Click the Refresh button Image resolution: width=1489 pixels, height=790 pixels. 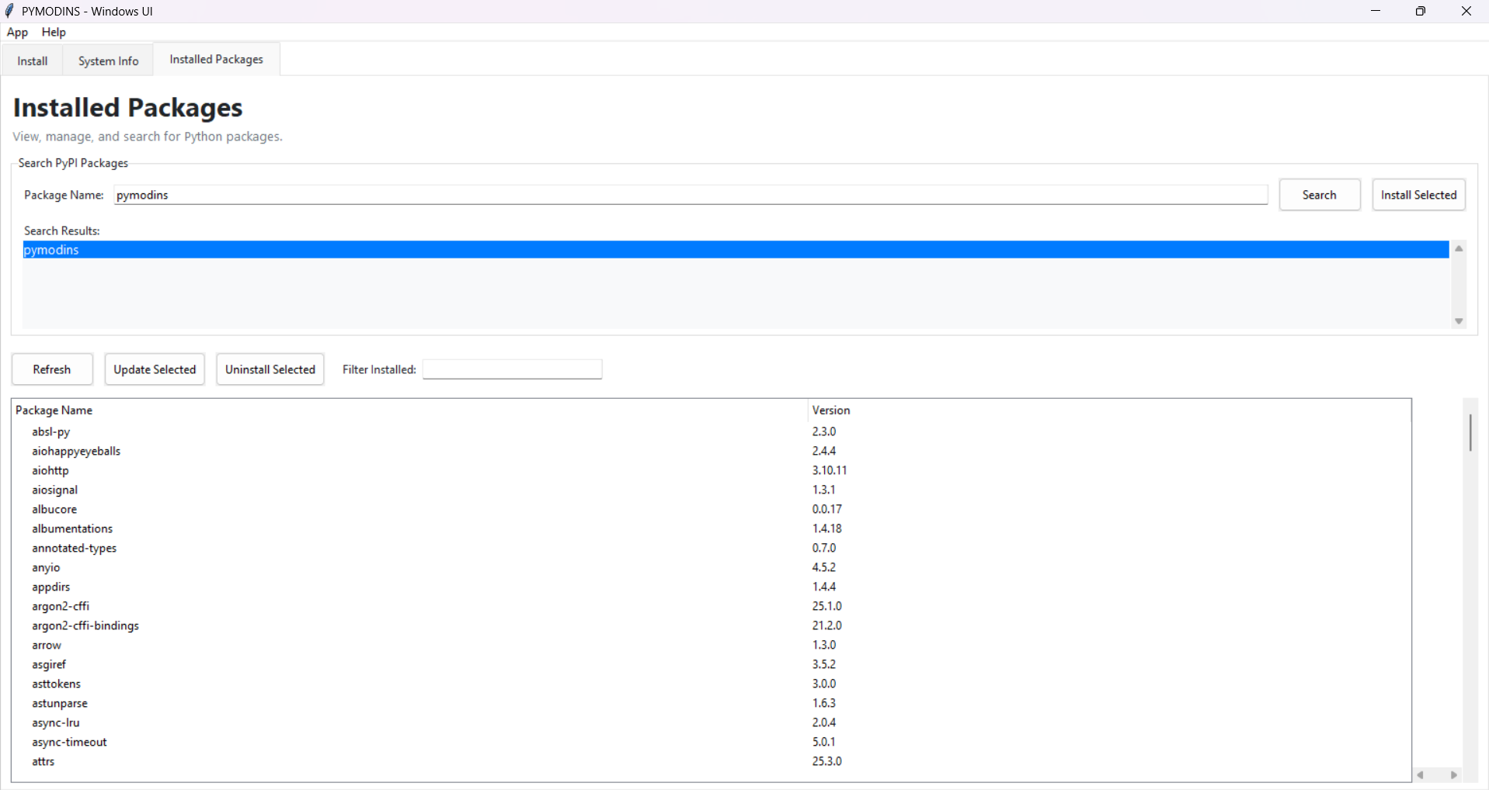point(51,369)
